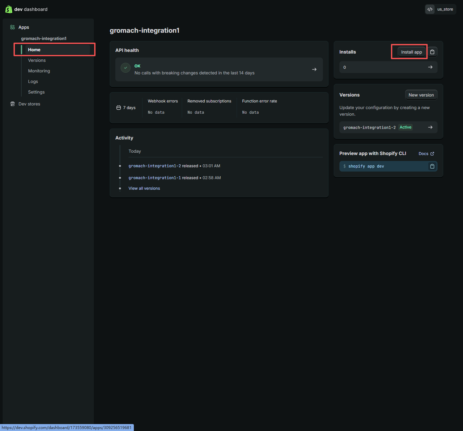Click the Shopify bag logo icon
This screenshot has width=463, height=431.
[9, 9]
